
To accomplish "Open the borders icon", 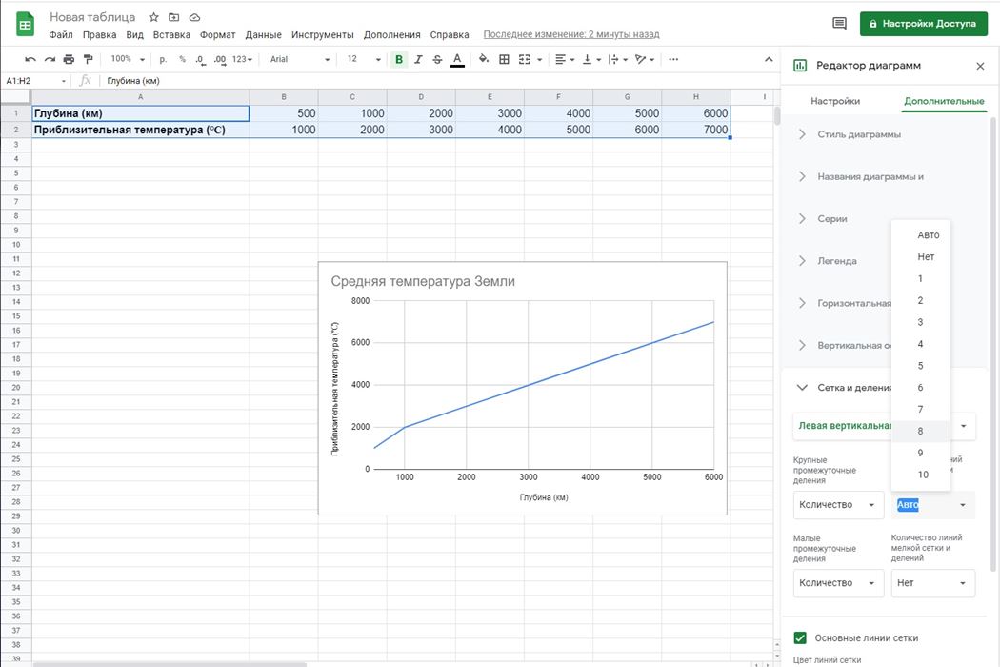I will [x=504, y=59].
